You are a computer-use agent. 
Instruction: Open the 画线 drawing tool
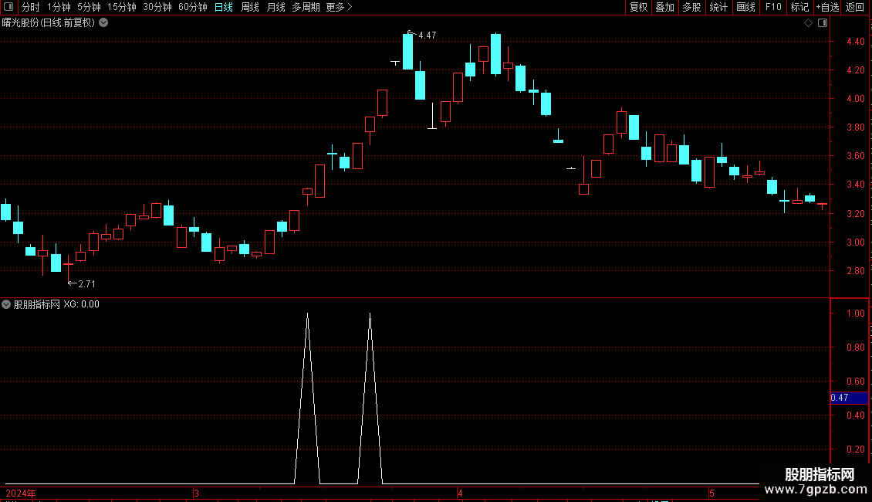(x=745, y=7)
